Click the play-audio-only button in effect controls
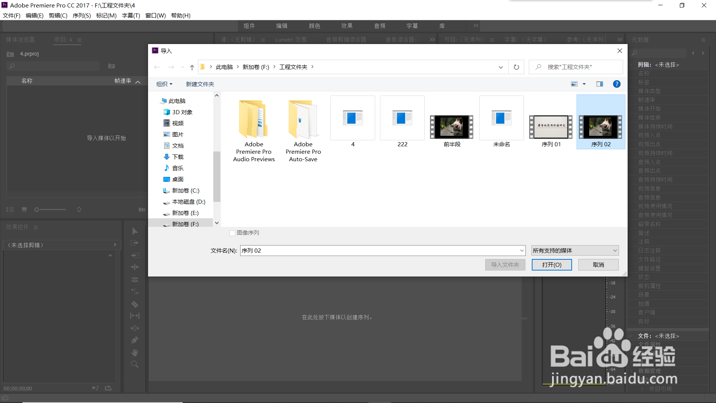 95,388
